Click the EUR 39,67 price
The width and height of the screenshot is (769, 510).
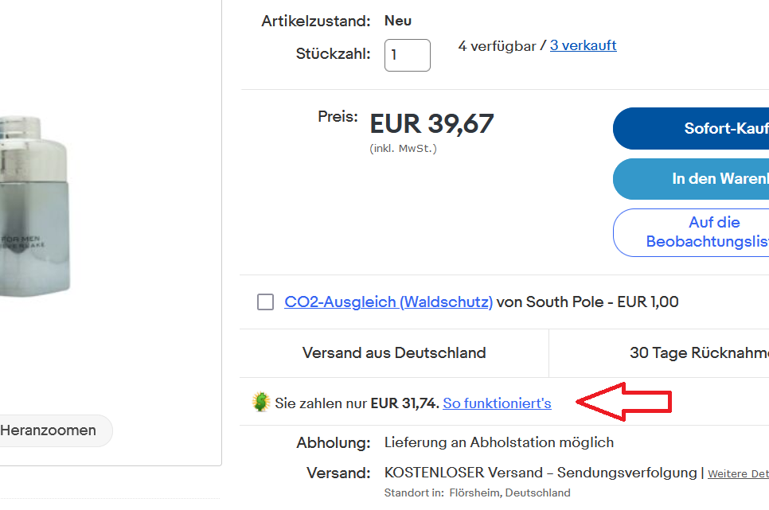pyautogui.click(x=431, y=124)
